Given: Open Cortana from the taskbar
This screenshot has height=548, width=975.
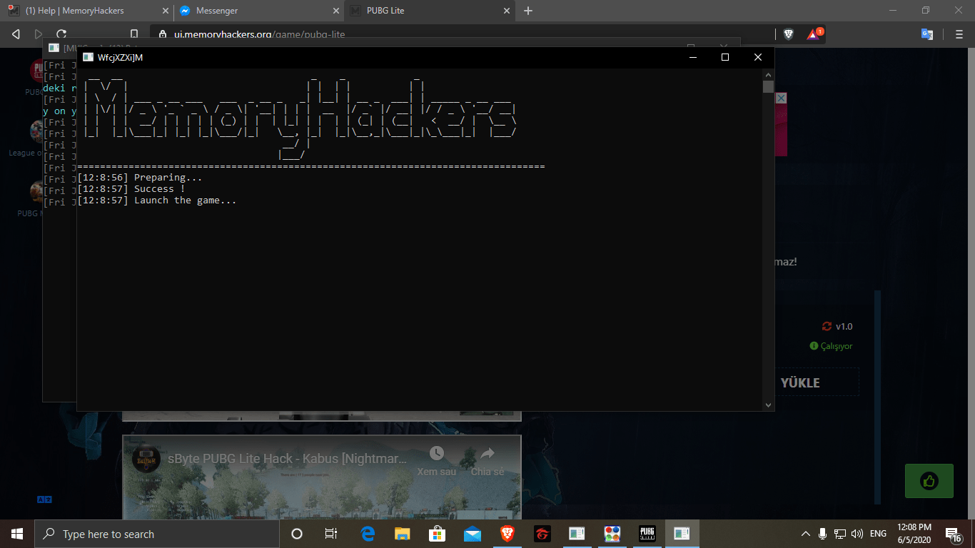Looking at the screenshot, I should [297, 534].
